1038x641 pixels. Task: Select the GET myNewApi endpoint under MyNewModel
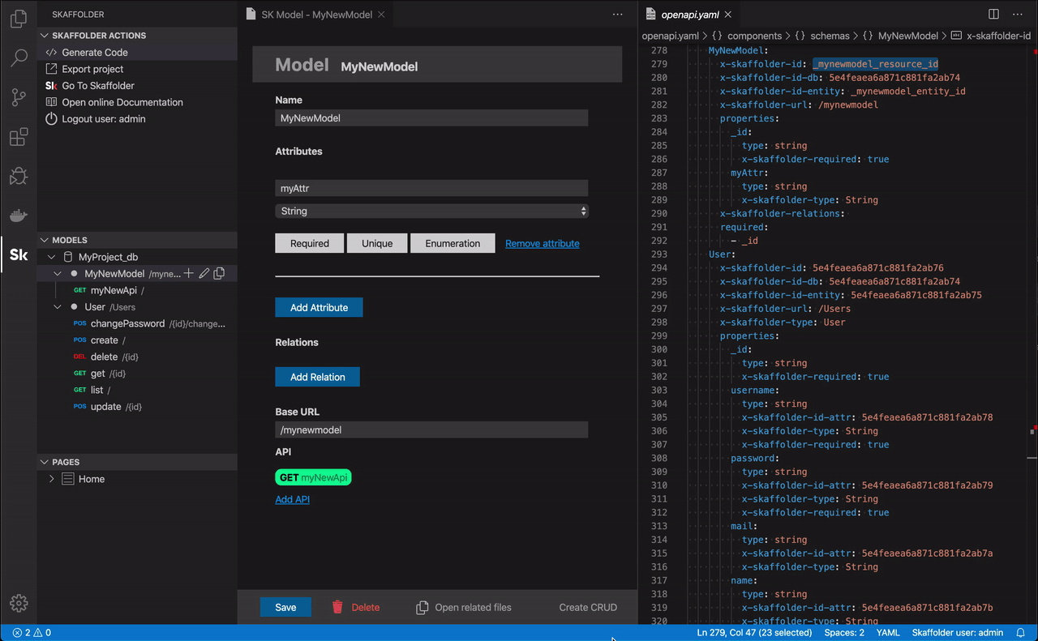click(x=105, y=290)
